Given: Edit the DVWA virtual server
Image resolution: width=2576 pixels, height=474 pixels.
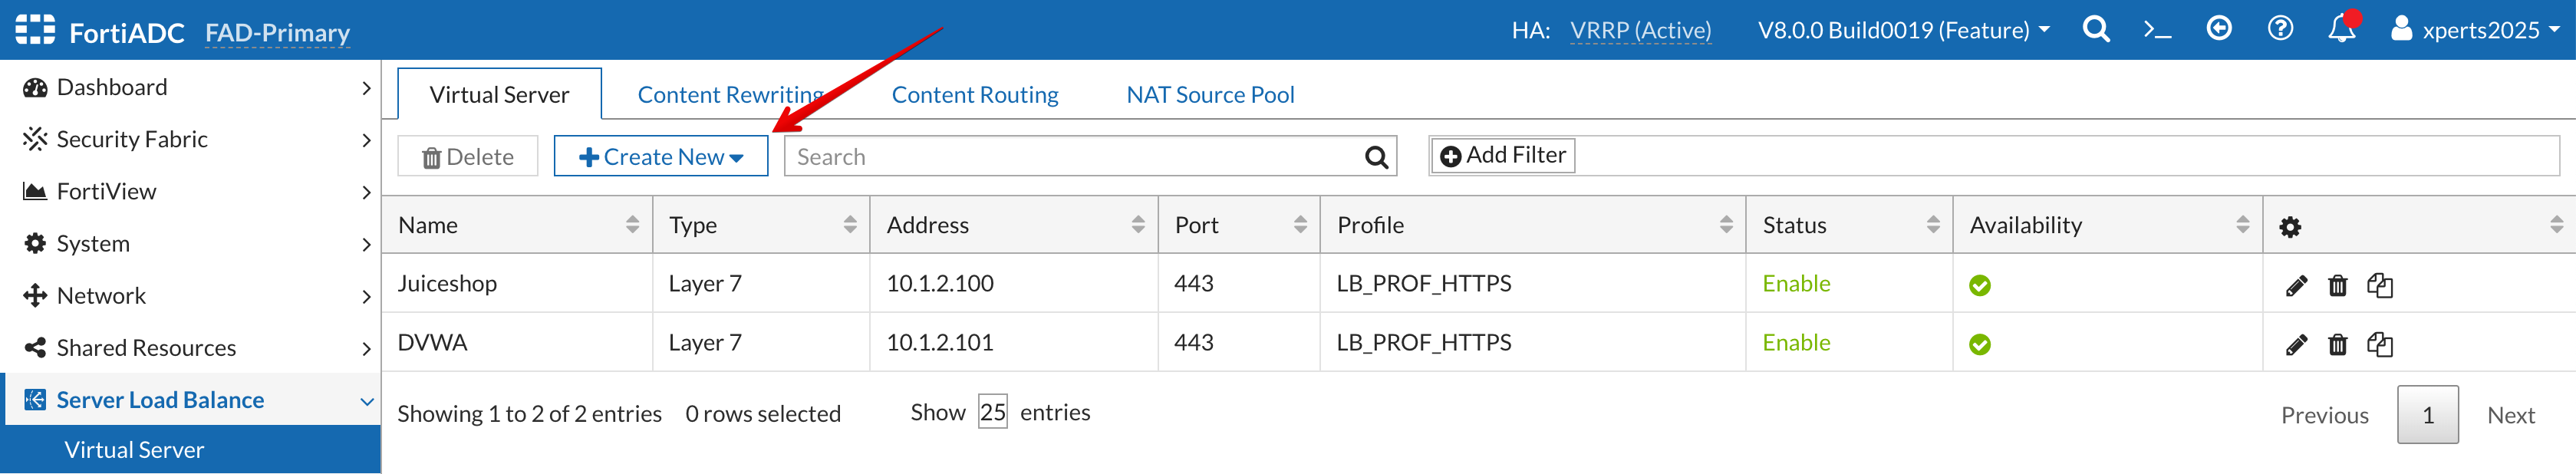Looking at the screenshot, I should tap(2296, 345).
